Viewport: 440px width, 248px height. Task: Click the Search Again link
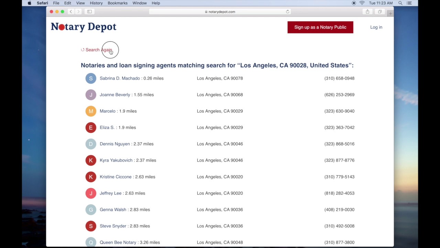(97, 50)
